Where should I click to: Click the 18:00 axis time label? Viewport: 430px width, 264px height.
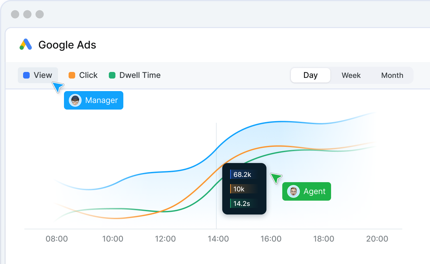pos(323,239)
